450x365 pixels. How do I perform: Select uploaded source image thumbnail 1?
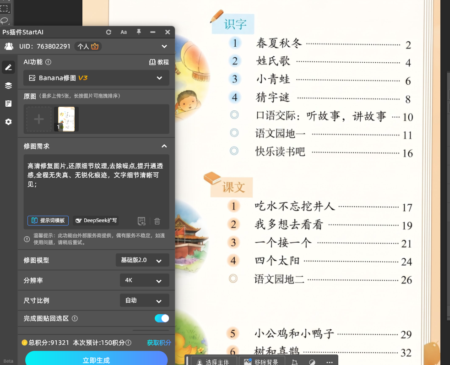point(66,119)
